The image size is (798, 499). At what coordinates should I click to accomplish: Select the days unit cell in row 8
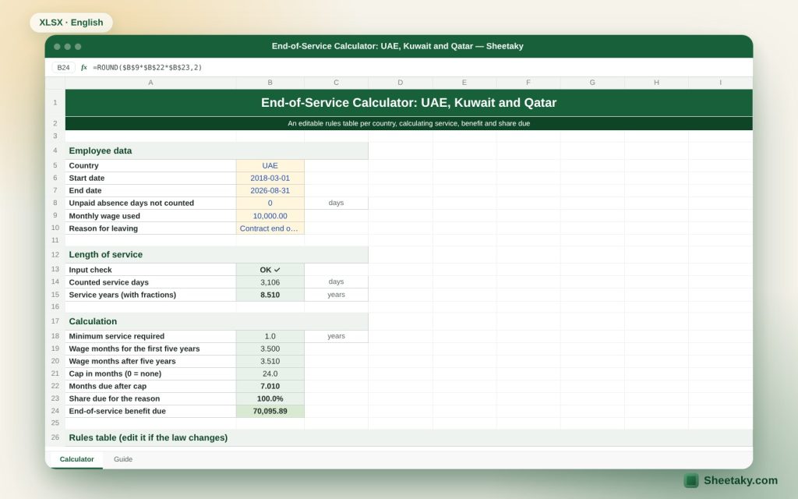click(x=337, y=203)
